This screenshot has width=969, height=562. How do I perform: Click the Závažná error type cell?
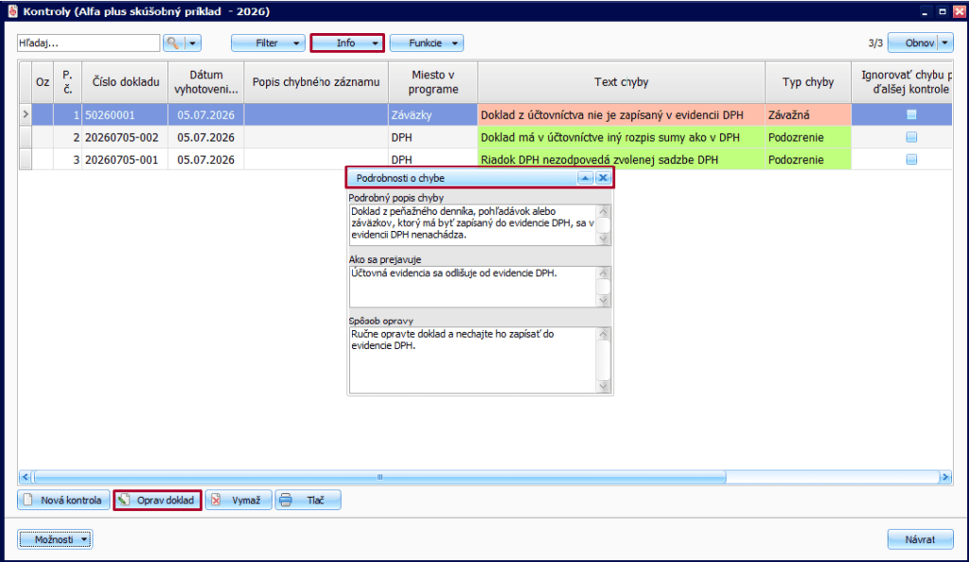pos(808,114)
